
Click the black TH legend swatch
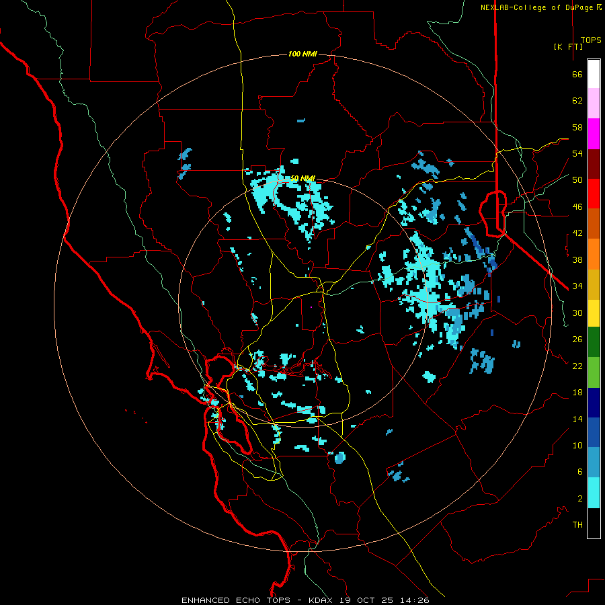tap(594, 523)
